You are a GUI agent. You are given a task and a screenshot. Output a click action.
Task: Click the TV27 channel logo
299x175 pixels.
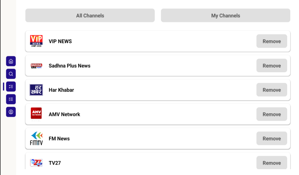(36, 163)
